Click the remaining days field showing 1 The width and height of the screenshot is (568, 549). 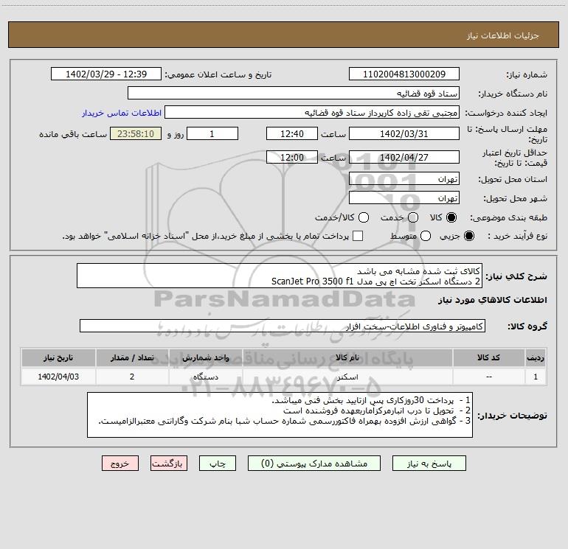coord(212,133)
